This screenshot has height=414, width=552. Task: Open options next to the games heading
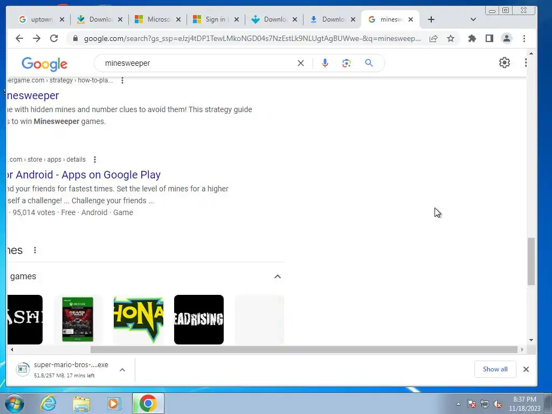(35, 250)
